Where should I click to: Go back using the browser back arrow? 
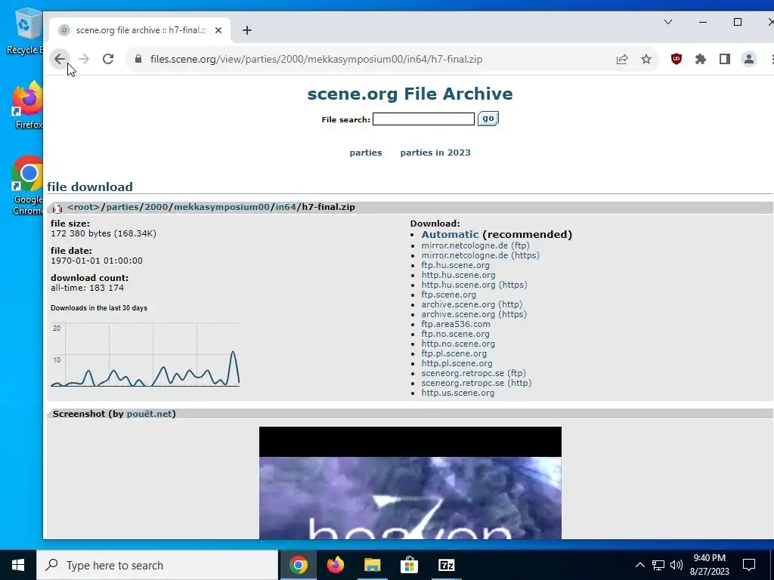pyautogui.click(x=60, y=59)
